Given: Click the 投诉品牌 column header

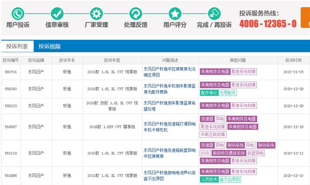Looking at the screenshot, I should [x=36, y=60].
